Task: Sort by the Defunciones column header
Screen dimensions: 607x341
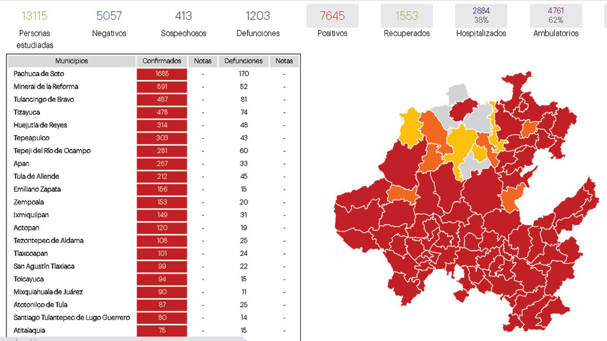Action: coord(243,61)
